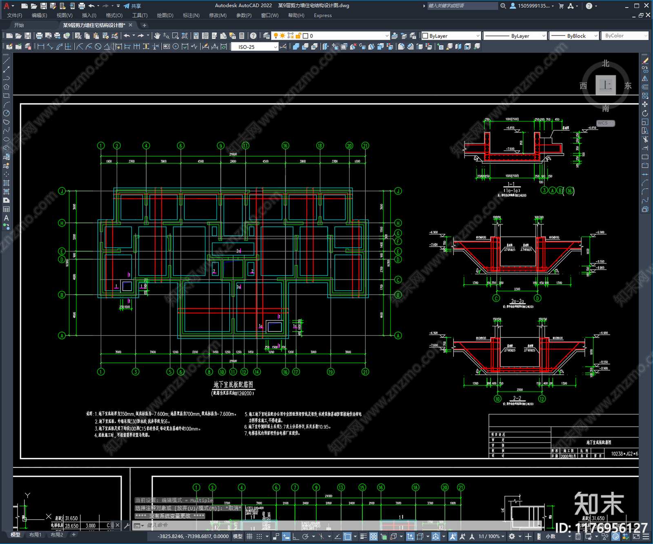Image resolution: width=653 pixels, height=544 pixels.
Task: Switch to the 布局1 layout tab
Action: (x=35, y=535)
